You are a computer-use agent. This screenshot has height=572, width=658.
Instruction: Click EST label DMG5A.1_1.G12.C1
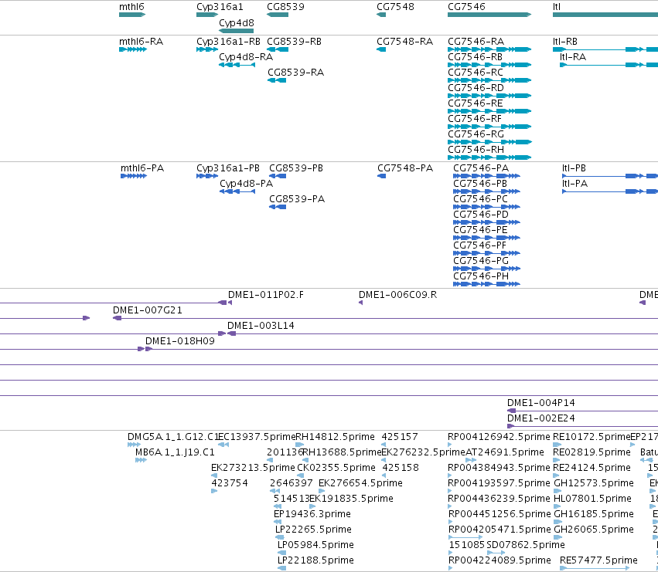(x=173, y=437)
